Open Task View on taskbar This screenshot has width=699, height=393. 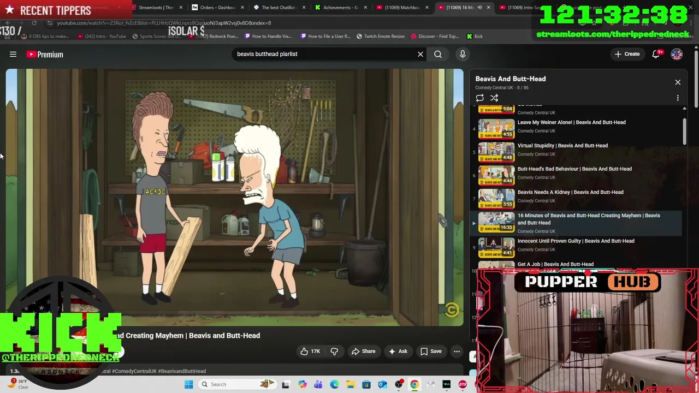[286, 384]
